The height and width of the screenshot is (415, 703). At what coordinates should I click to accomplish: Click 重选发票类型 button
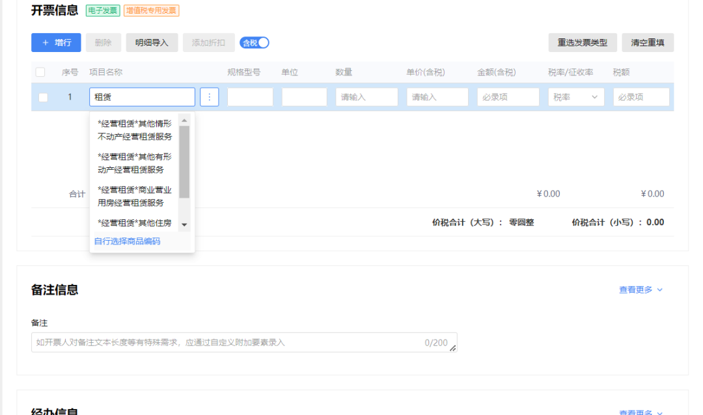coord(583,42)
